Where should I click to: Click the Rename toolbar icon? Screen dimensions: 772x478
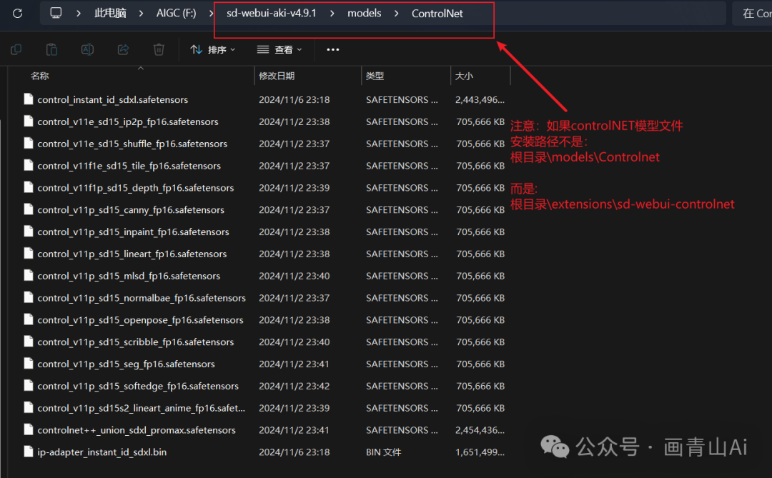pos(88,49)
